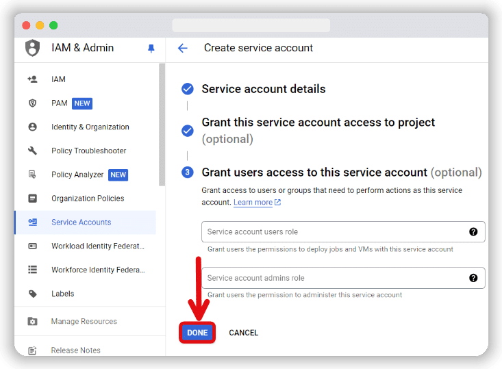Screen dimensions: 502x369
Task: Click the sidebar vertical scrollbar
Action: click(162, 125)
